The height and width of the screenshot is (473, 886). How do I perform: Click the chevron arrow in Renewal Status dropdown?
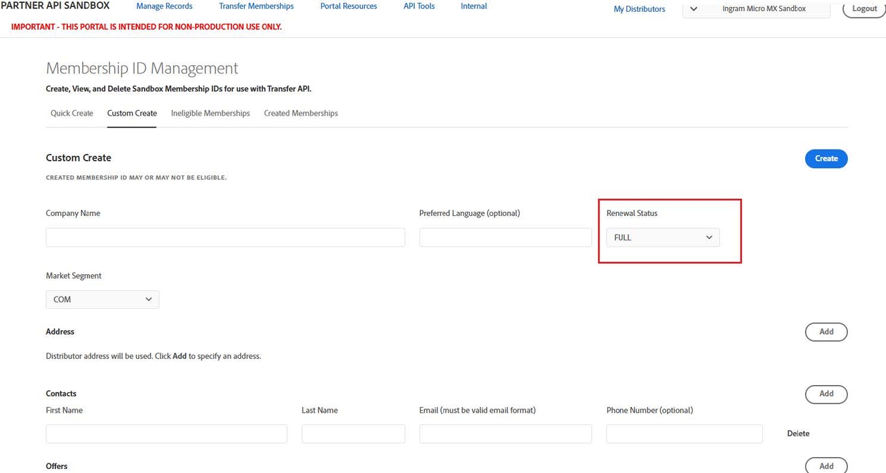[x=709, y=238]
